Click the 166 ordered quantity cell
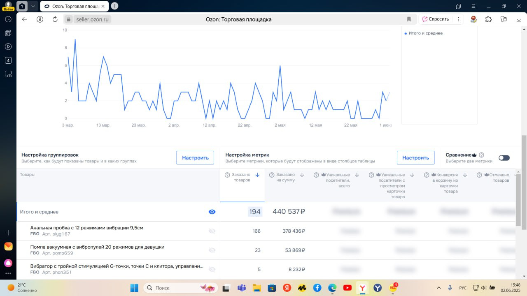The image size is (527, 296). point(257,231)
